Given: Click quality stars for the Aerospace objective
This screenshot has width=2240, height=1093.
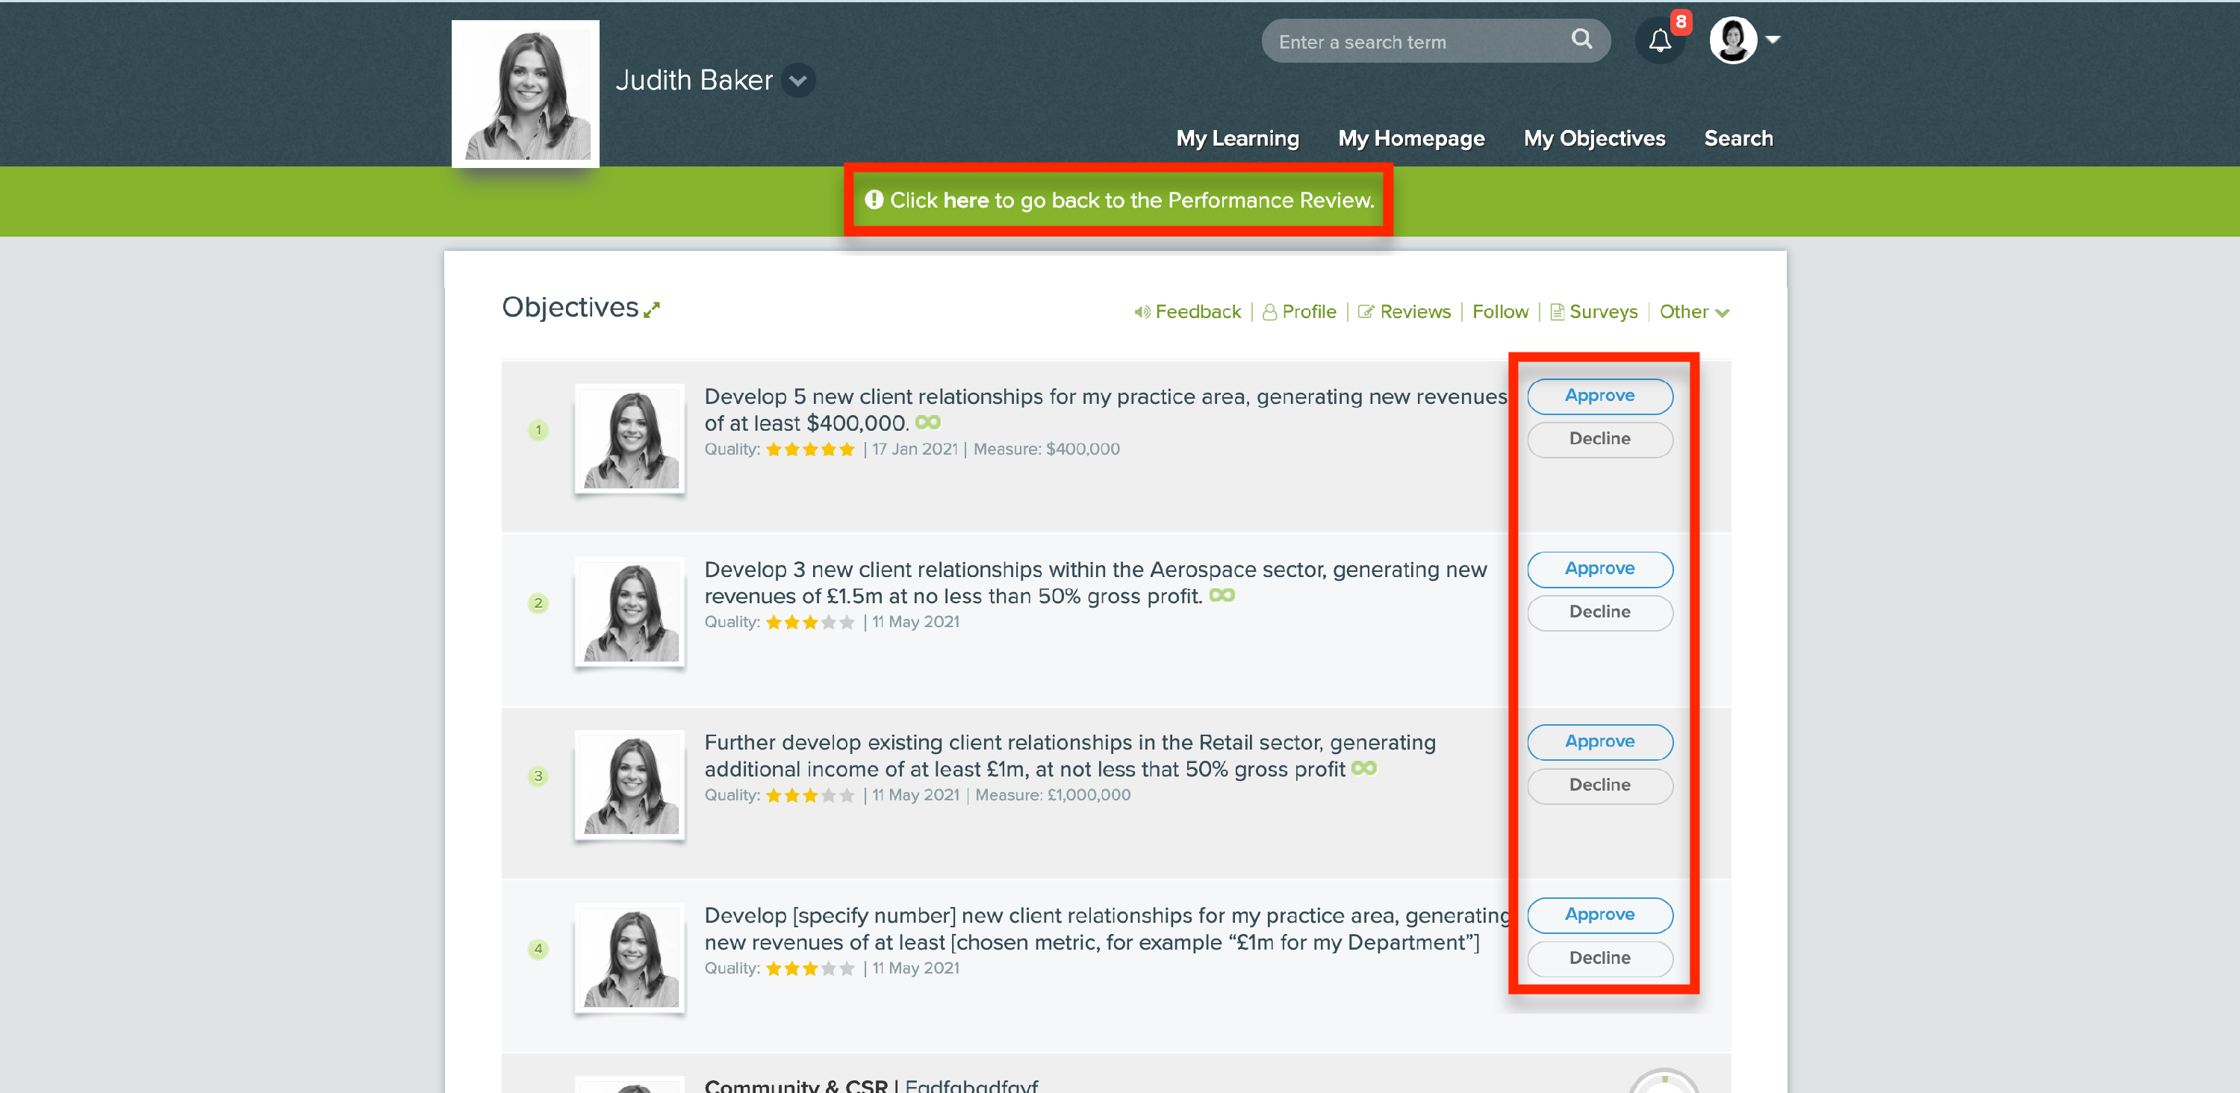Looking at the screenshot, I should [810, 623].
